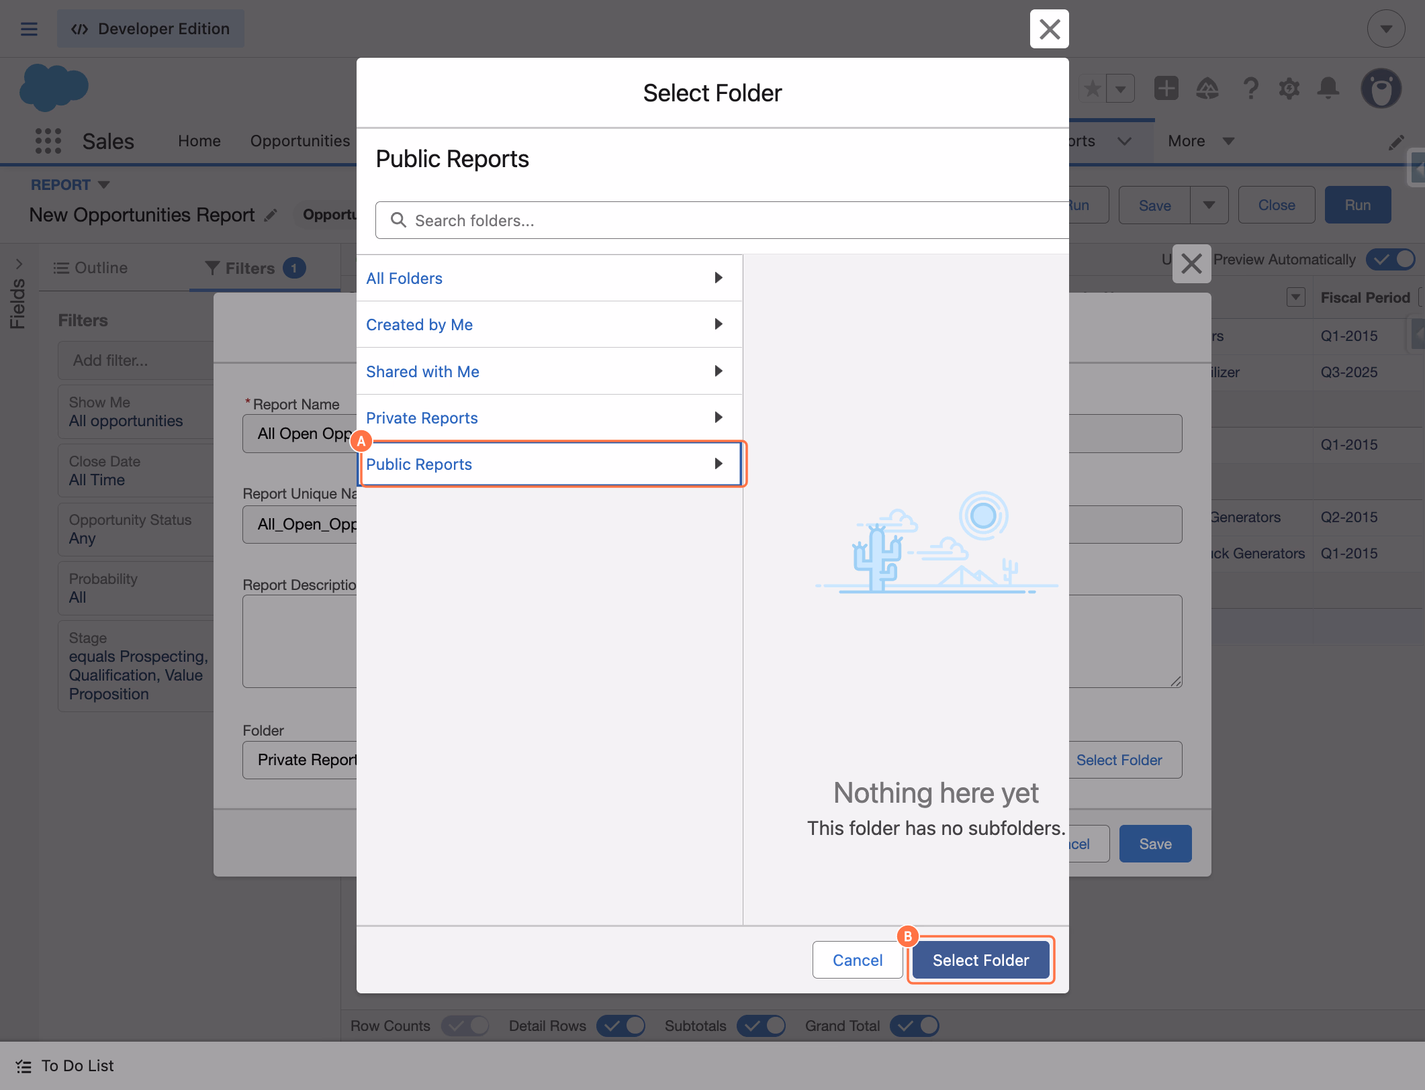Click Save in the Save Report dialog

(x=1156, y=844)
